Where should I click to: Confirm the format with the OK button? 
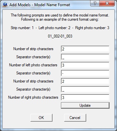click(x=41, y=118)
